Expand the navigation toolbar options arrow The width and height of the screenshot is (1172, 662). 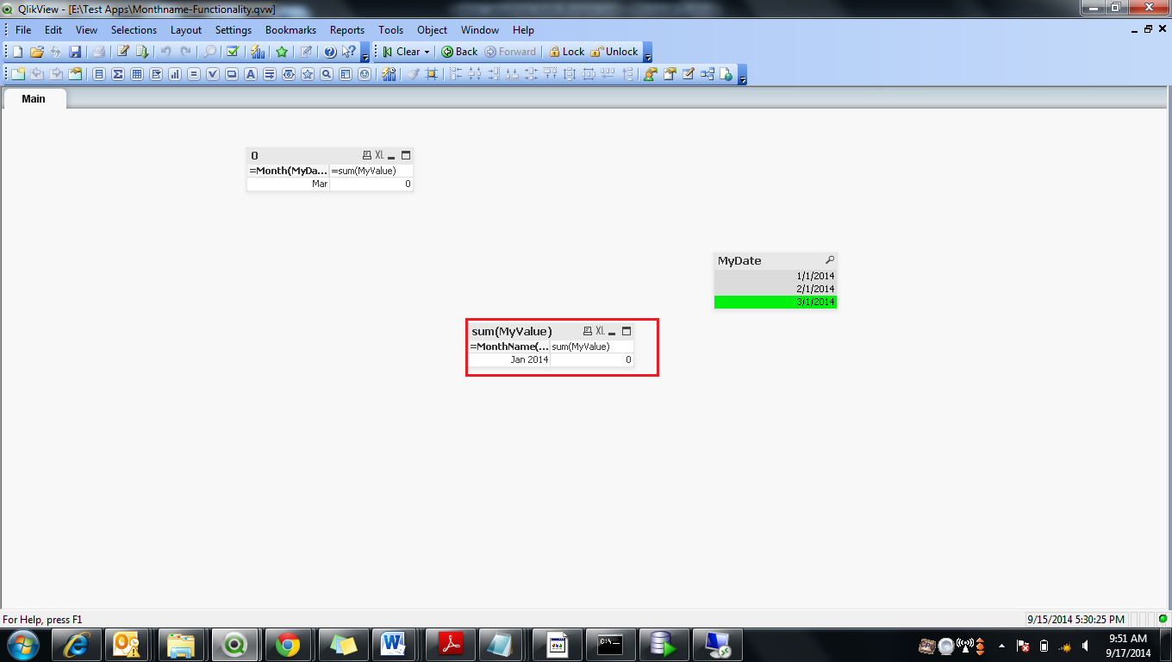tap(648, 53)
